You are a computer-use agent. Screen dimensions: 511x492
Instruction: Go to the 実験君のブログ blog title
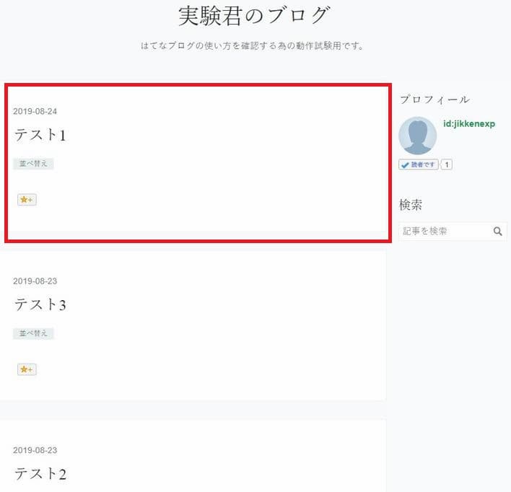click(x=254, y=16)
